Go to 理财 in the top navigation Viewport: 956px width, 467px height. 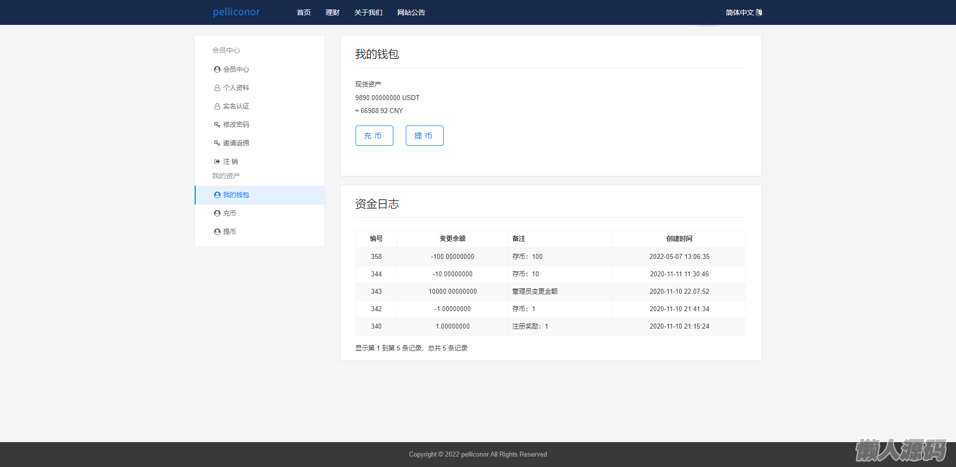coord(333,12)
